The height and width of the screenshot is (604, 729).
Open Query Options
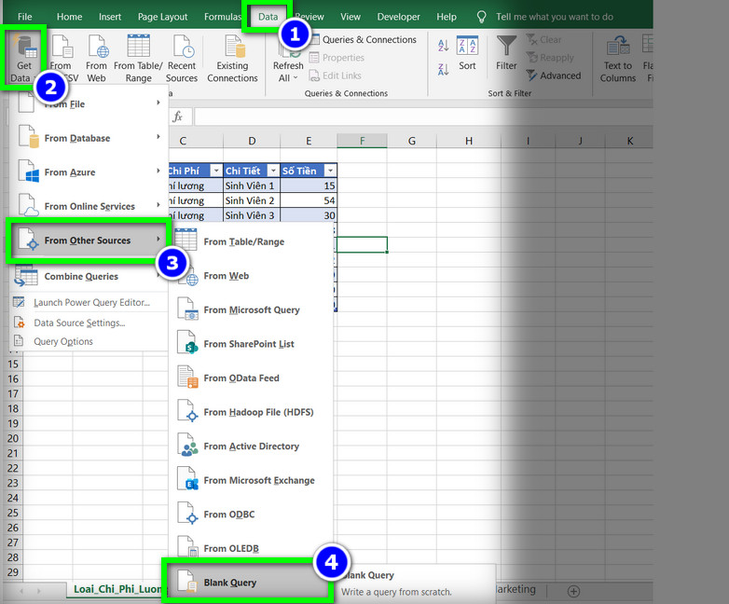pos(89,341)
